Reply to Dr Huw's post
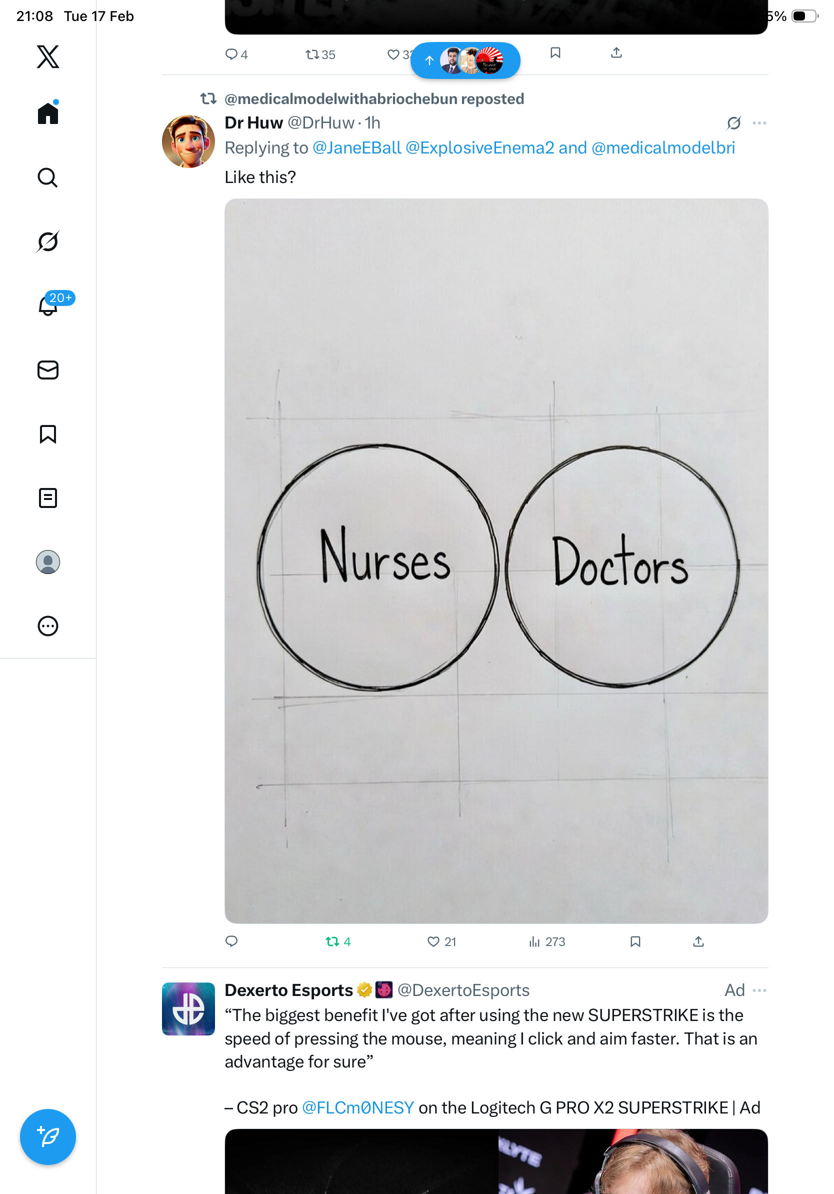834x1194 pixels. (x=231, y=941)
